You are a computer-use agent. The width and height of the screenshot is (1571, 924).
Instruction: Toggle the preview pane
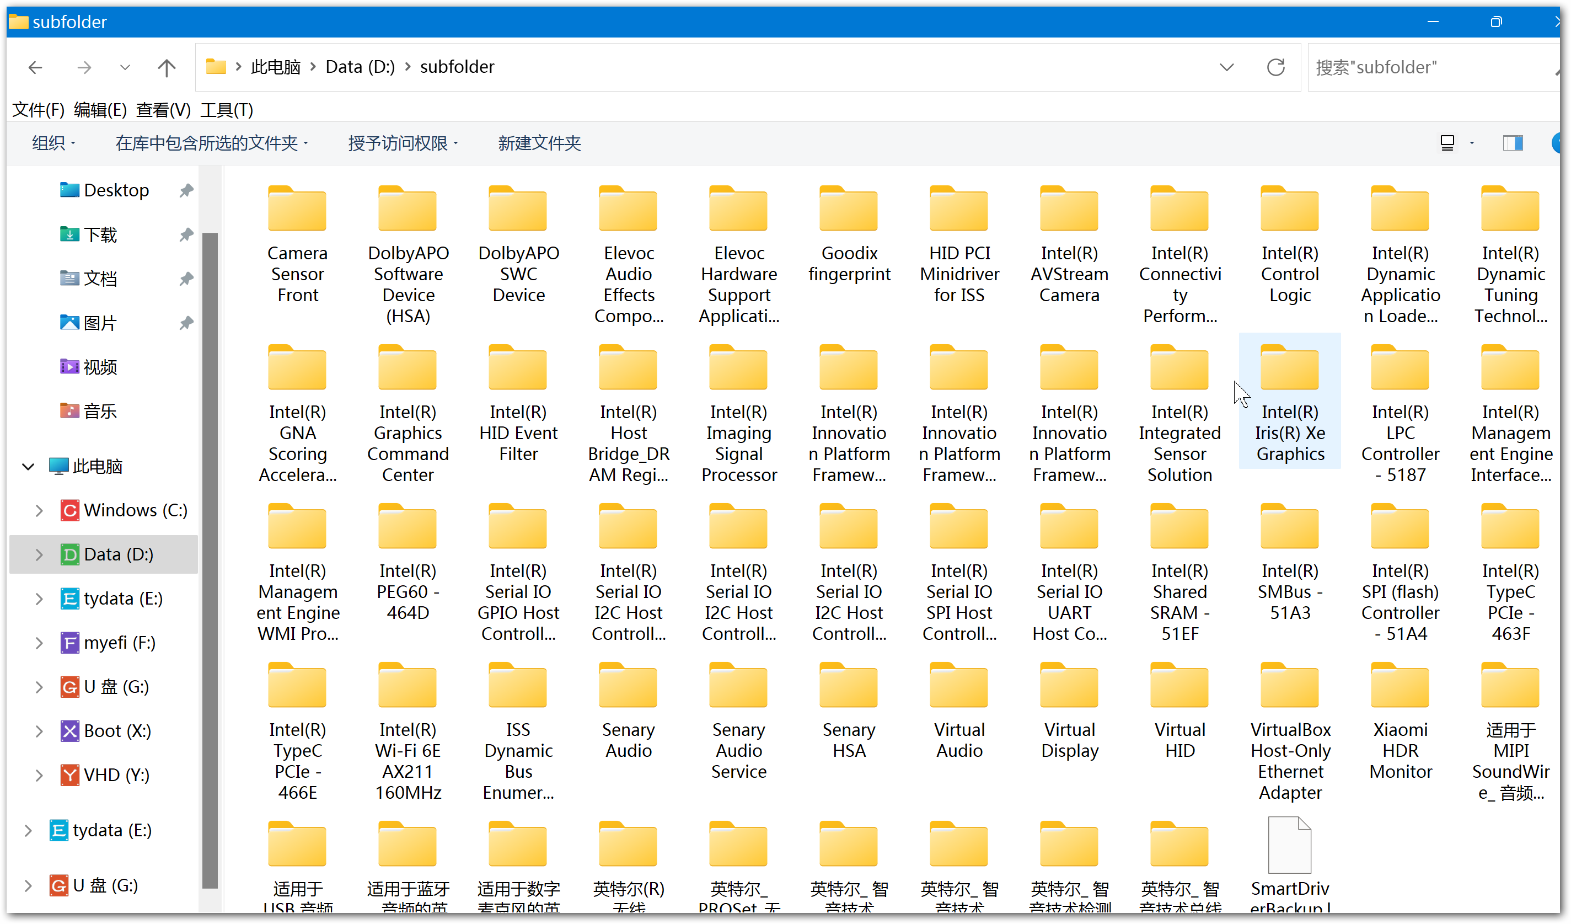coord(1513,143)
